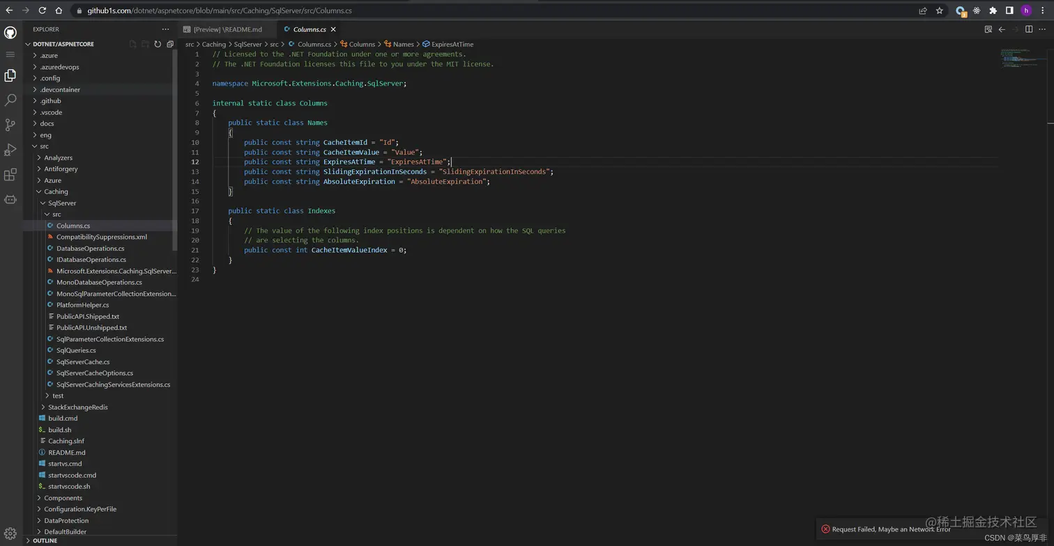The height and width of the screenshot is (546, 1054).
Task: Show the Explorer view icon
Action: [x=10, y=75]
